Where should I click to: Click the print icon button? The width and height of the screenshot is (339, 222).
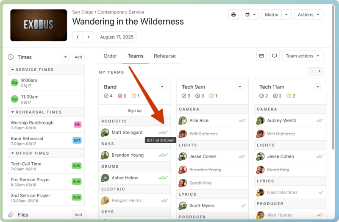click(233, 15)
